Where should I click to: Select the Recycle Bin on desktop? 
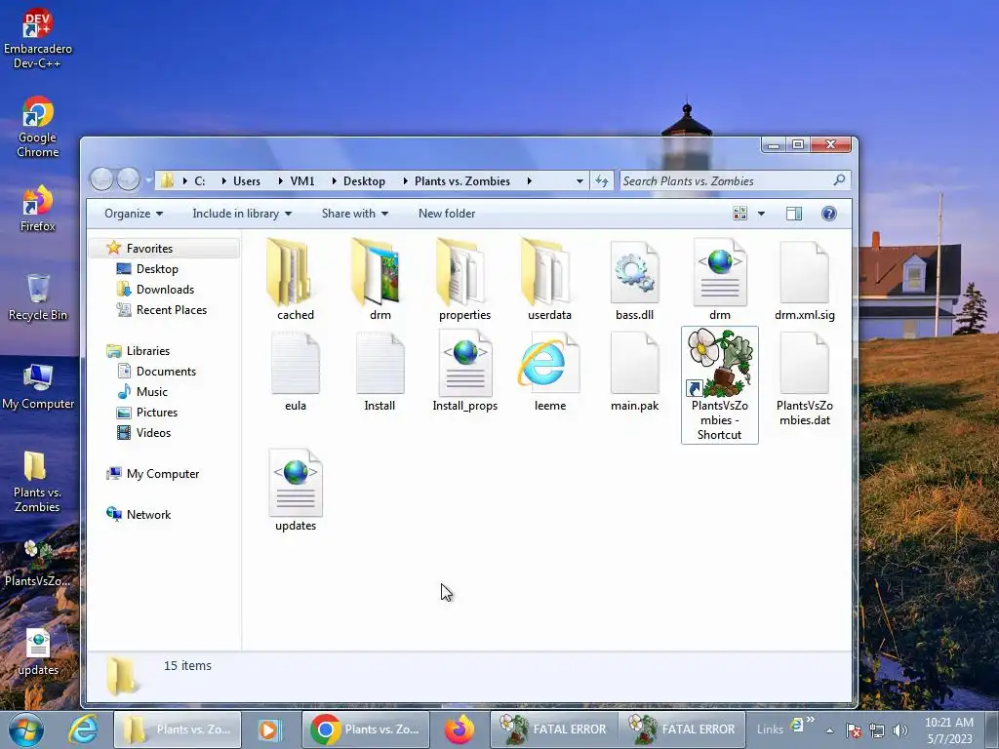point(38,297)
